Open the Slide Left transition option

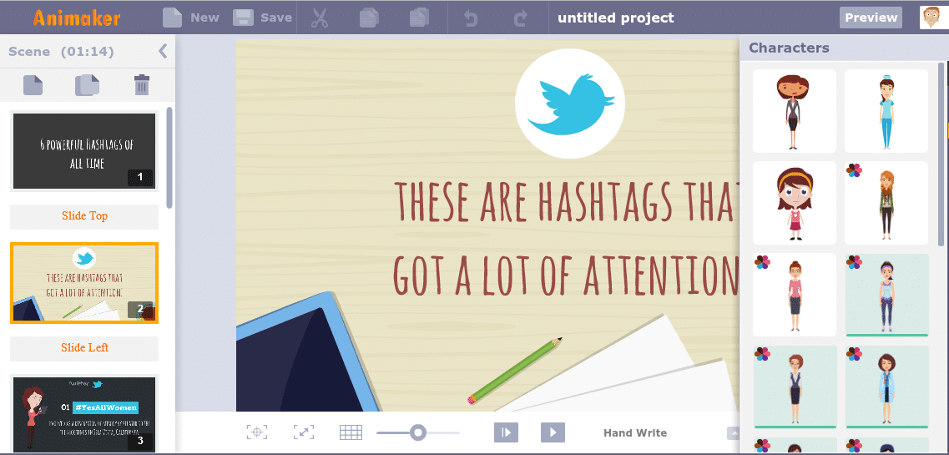84,348
